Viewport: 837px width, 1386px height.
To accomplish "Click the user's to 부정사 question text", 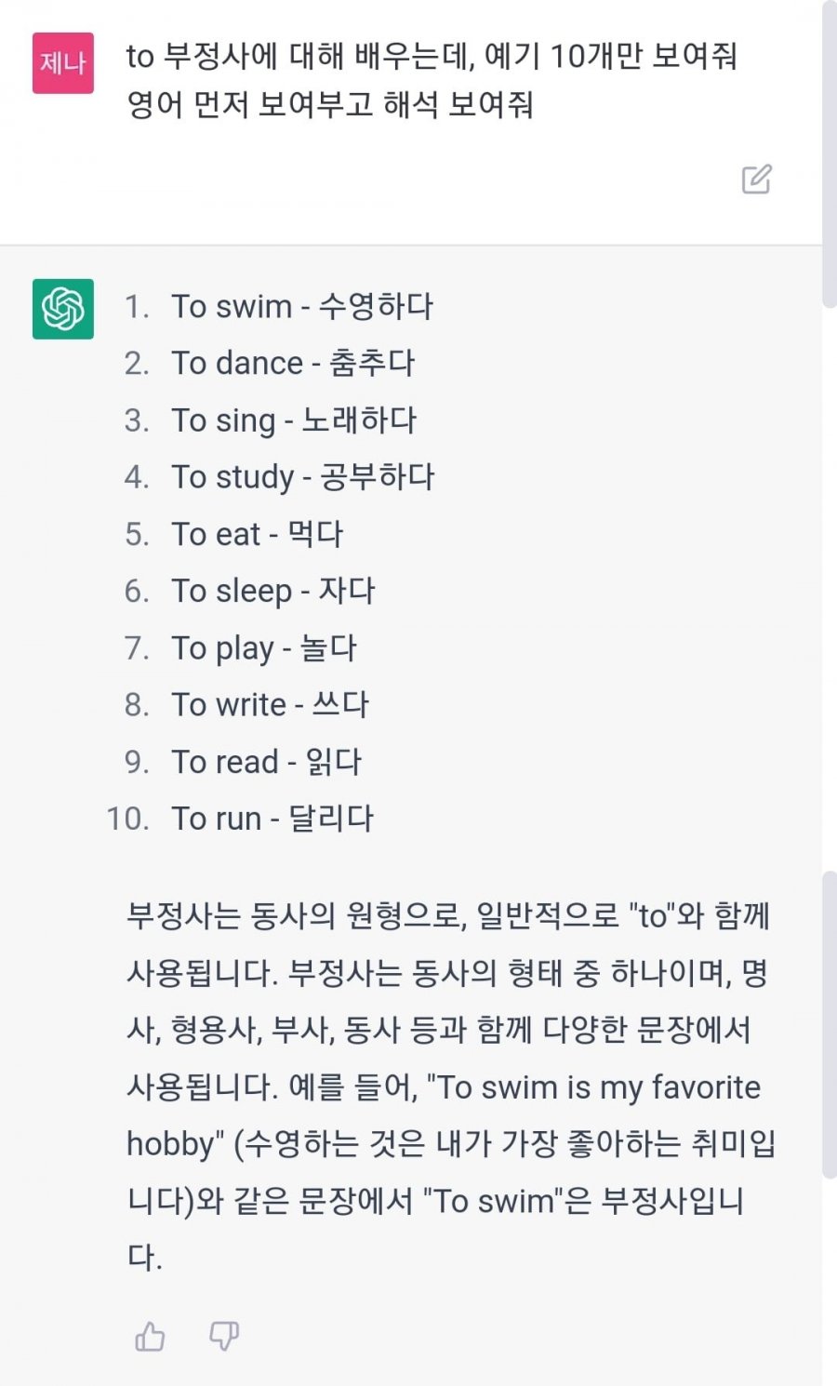I will tap(432, 80).
